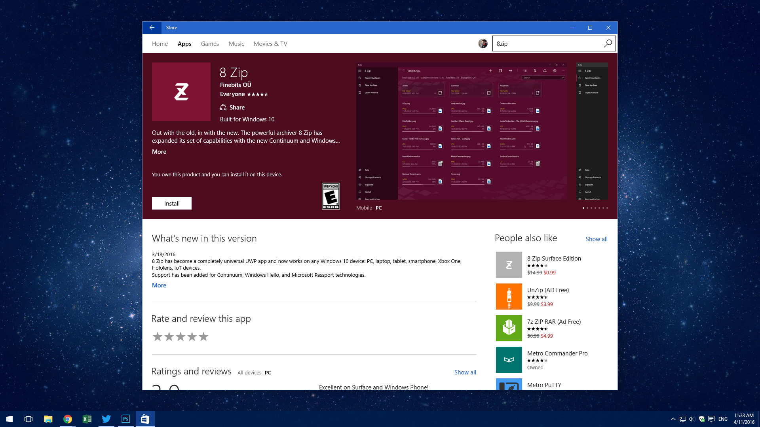Open 8 Zip Surface Edition icon
Image resolution: width=760 pixels, height=427 pixels.
(x=509, y=265)
